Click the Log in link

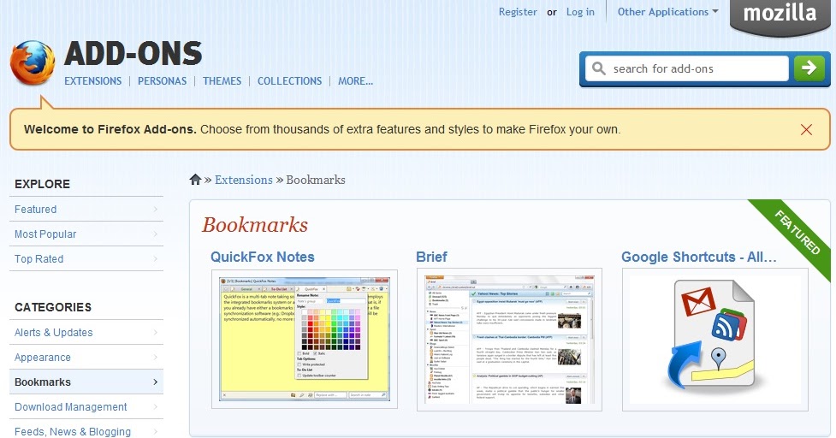pos(580,12)
